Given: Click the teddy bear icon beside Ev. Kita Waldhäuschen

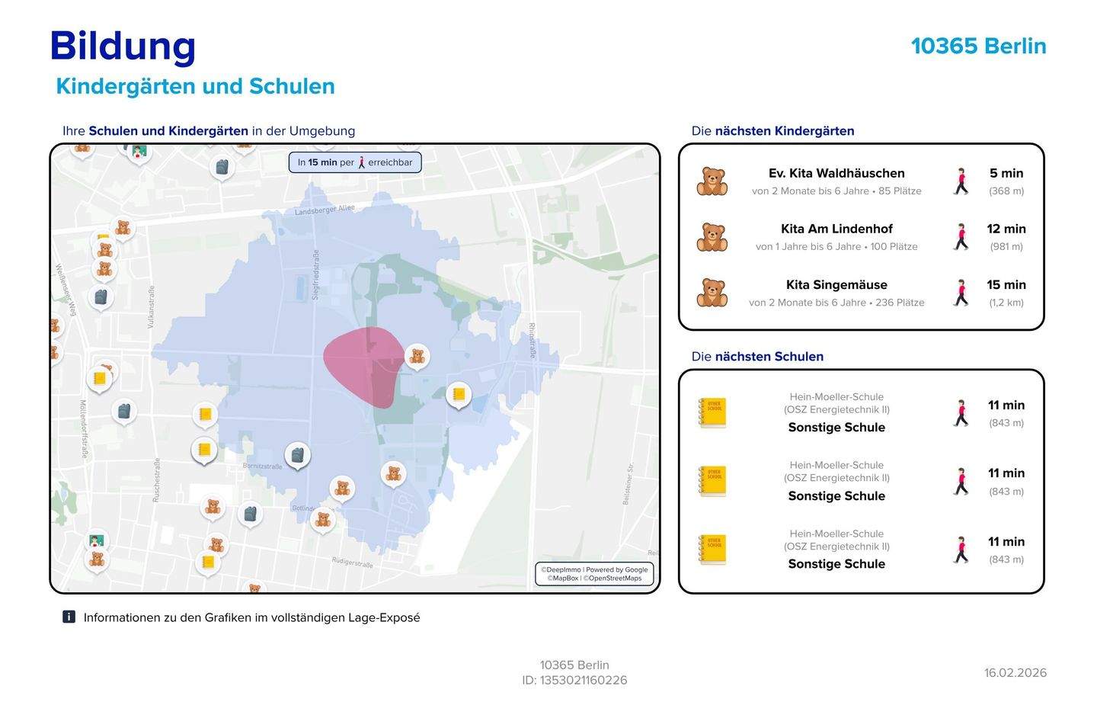Looking at the screenshot, I should click(x=712, y=181).
